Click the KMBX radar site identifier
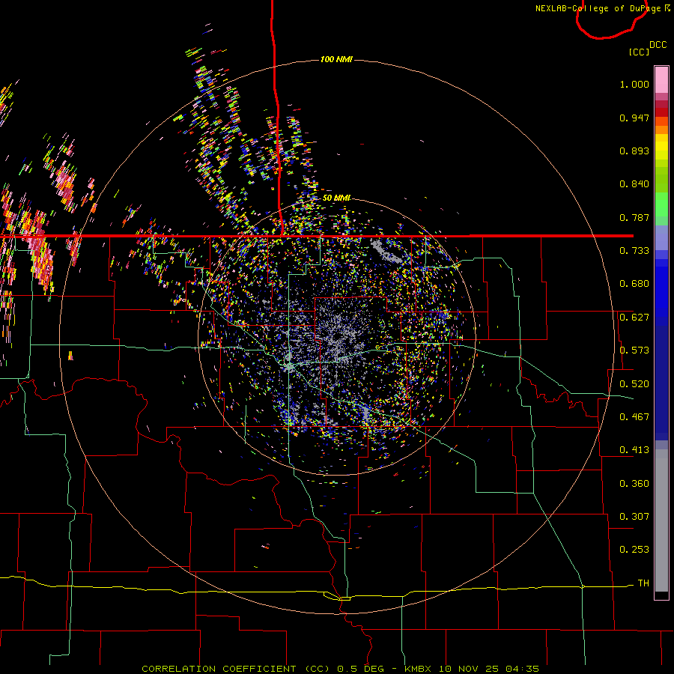 point(417,669)
